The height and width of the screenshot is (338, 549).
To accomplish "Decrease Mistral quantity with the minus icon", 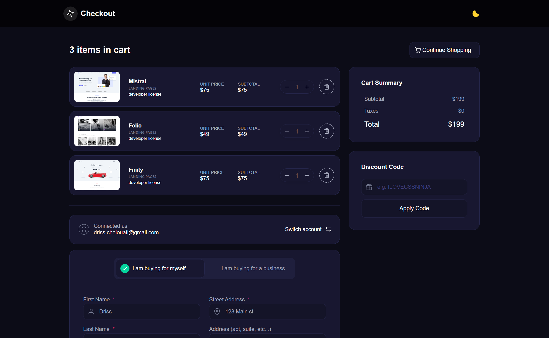I will click(x=287, y=87).
